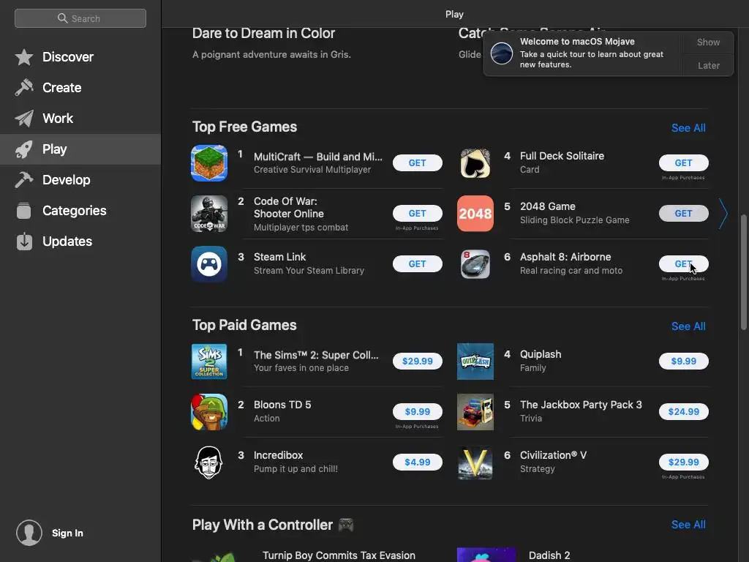The width and height of the screenshot is (749, 562).
Task: Open Bloons TD 5 title text
Action: pyautogui.click(x=282, y=405)
